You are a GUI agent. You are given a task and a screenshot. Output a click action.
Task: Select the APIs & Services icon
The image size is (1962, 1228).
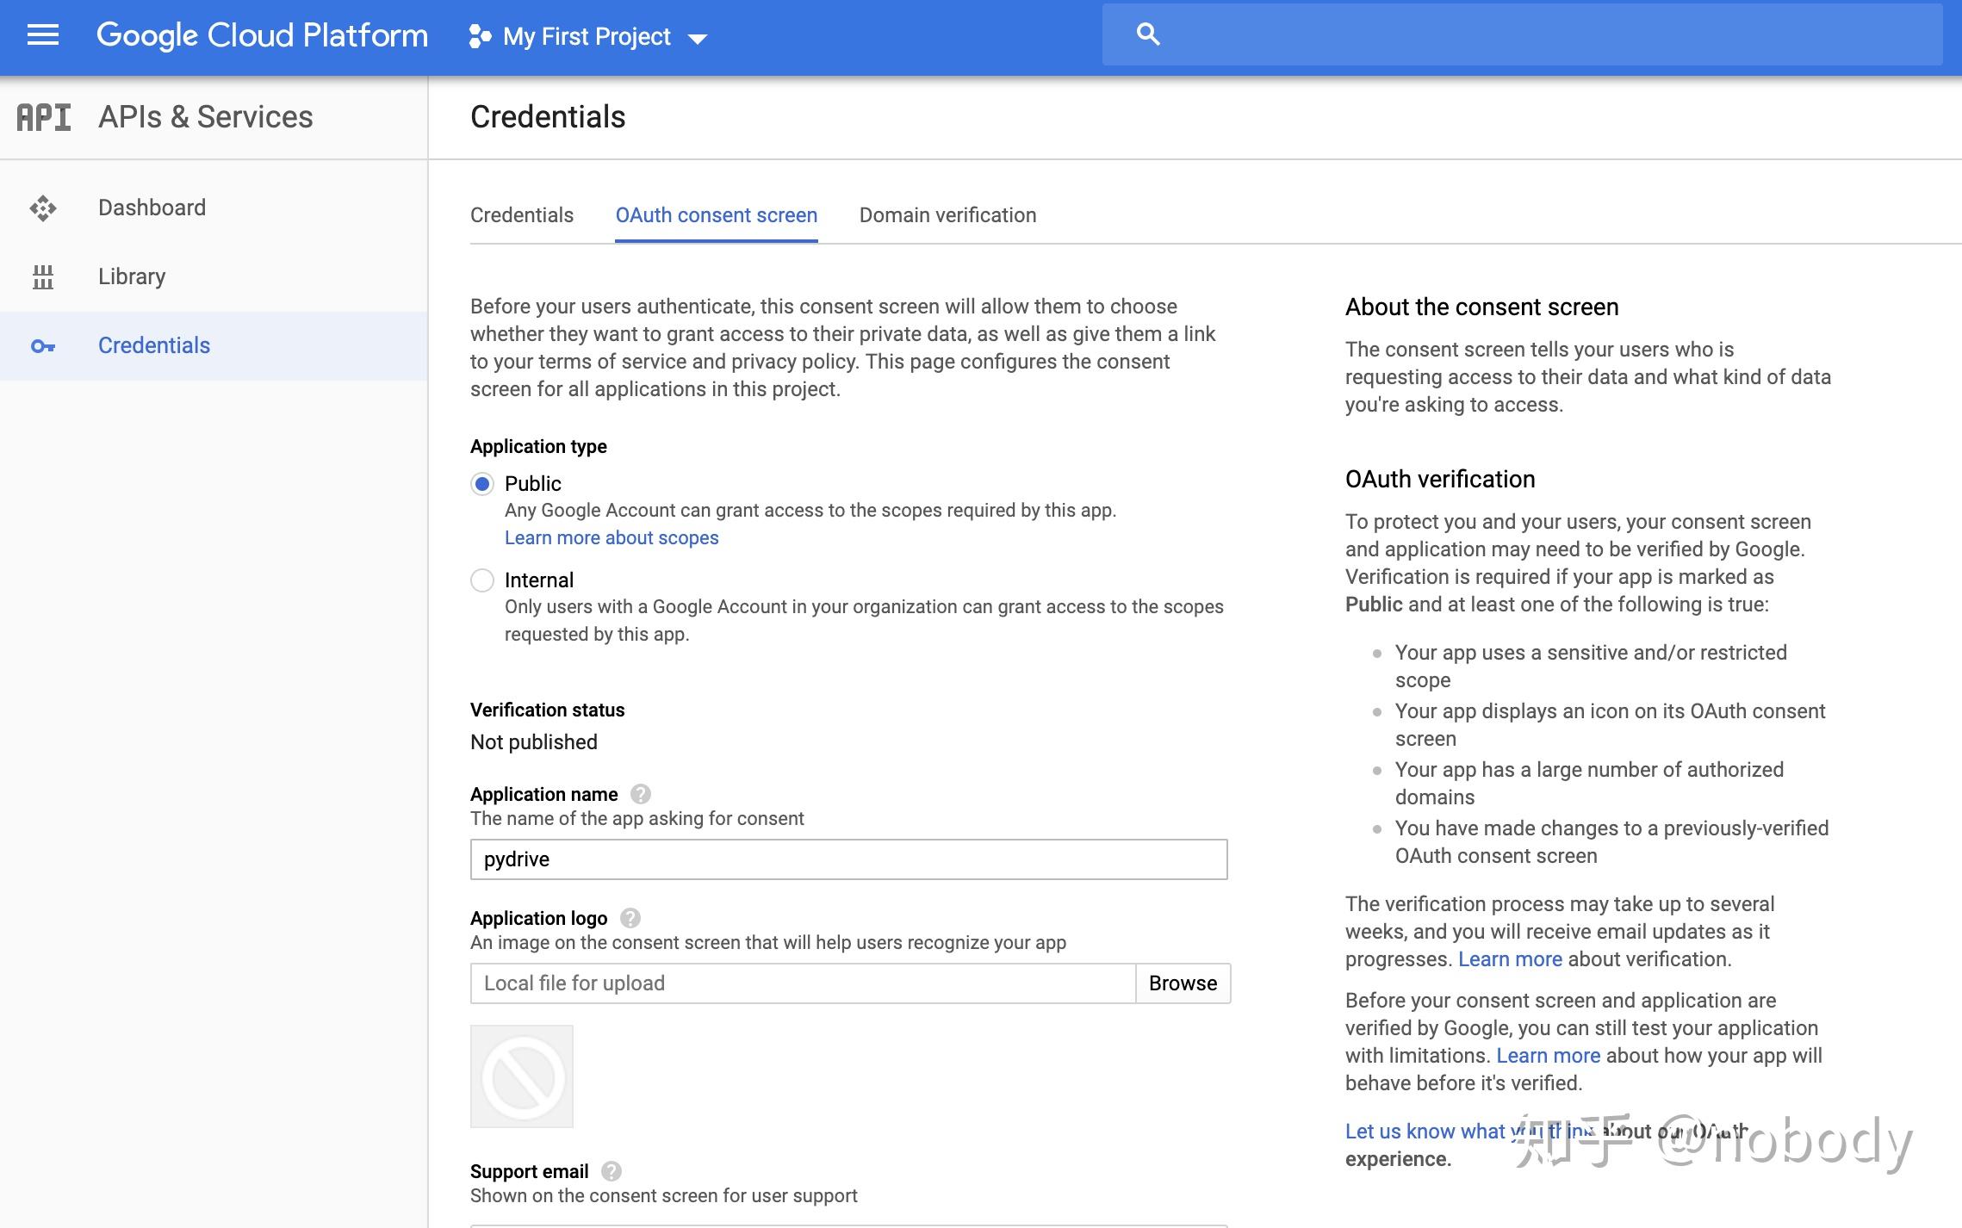pos(44,116)
